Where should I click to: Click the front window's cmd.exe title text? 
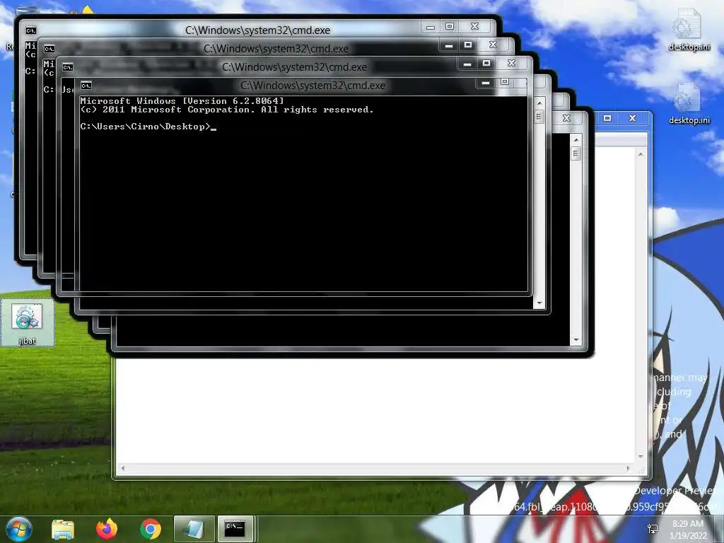tap(313, 86)
